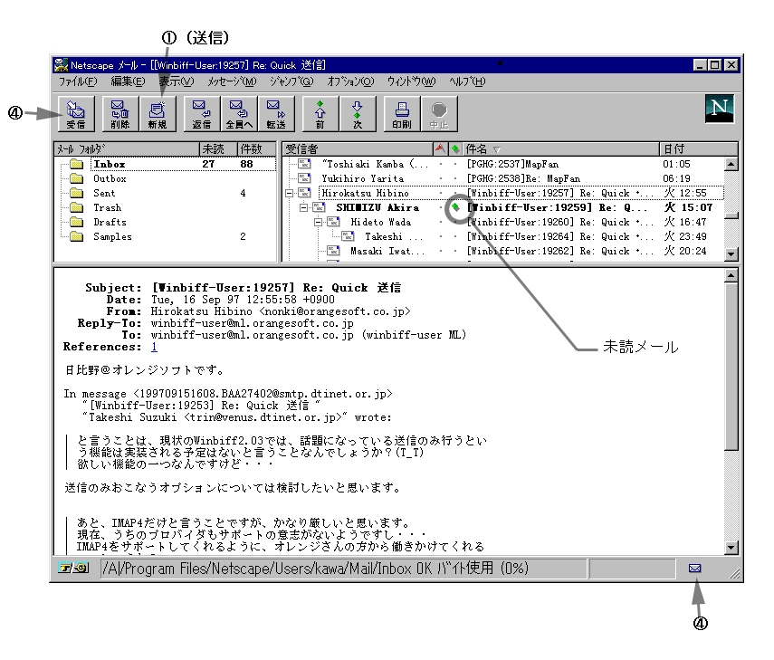Click the 受信 (Get Mail) toolbar button
The height and width of the screenshot is (660, 774).
75,114
